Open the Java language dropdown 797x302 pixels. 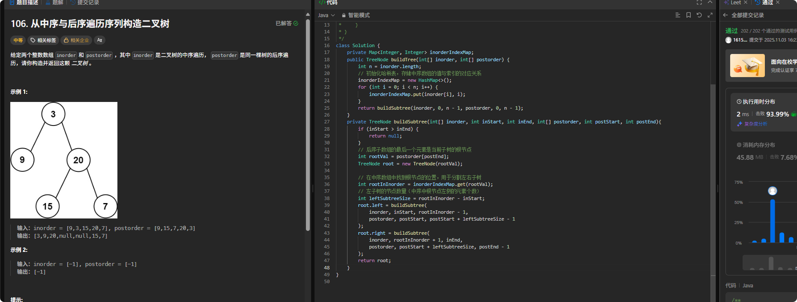point(327,15)
